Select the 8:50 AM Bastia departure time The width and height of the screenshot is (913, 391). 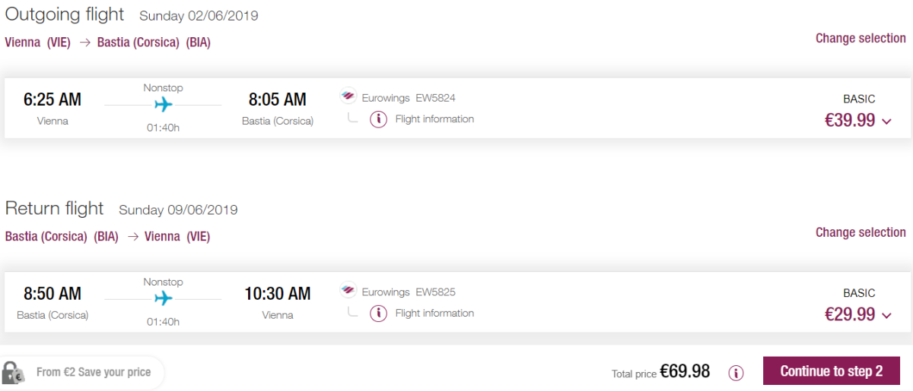[52, 294]
